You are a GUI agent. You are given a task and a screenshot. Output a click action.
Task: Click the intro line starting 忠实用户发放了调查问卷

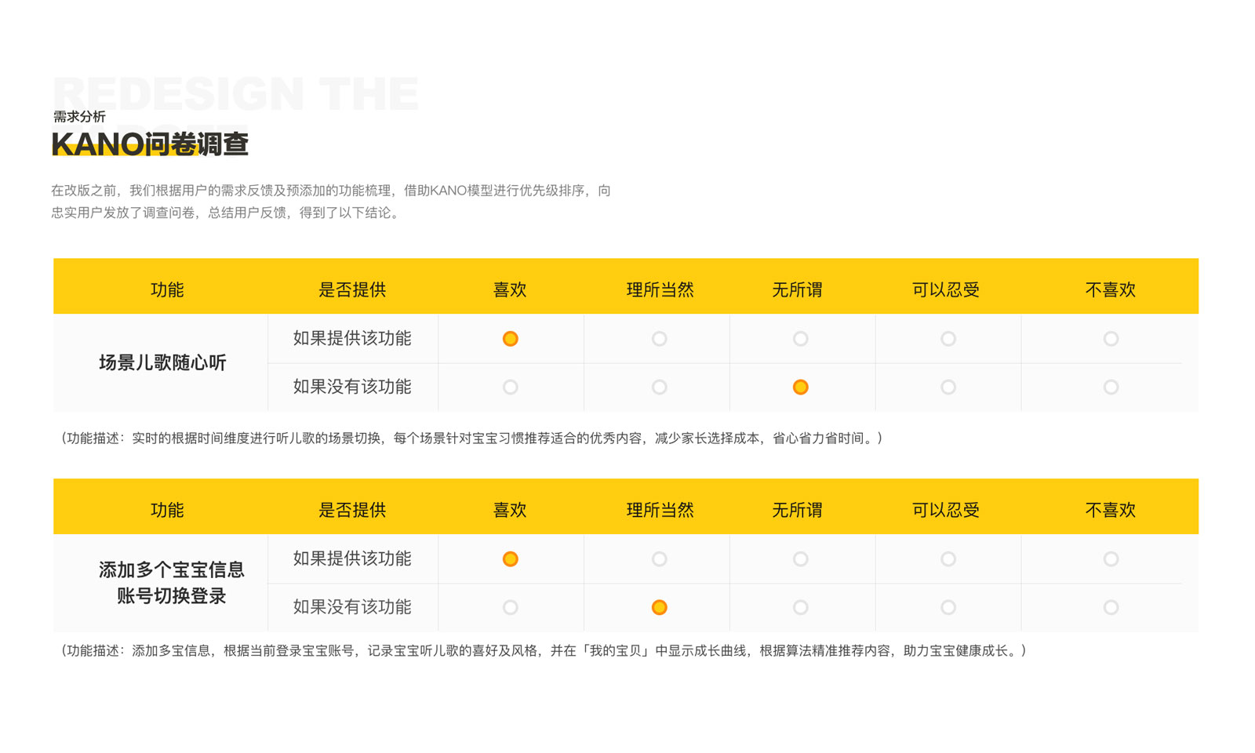[227, 213]
